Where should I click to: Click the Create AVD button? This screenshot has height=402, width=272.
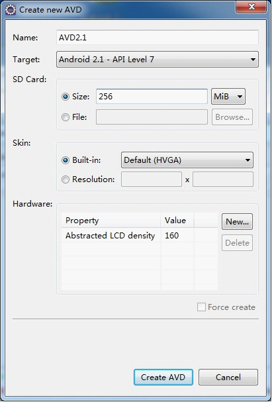163,377
